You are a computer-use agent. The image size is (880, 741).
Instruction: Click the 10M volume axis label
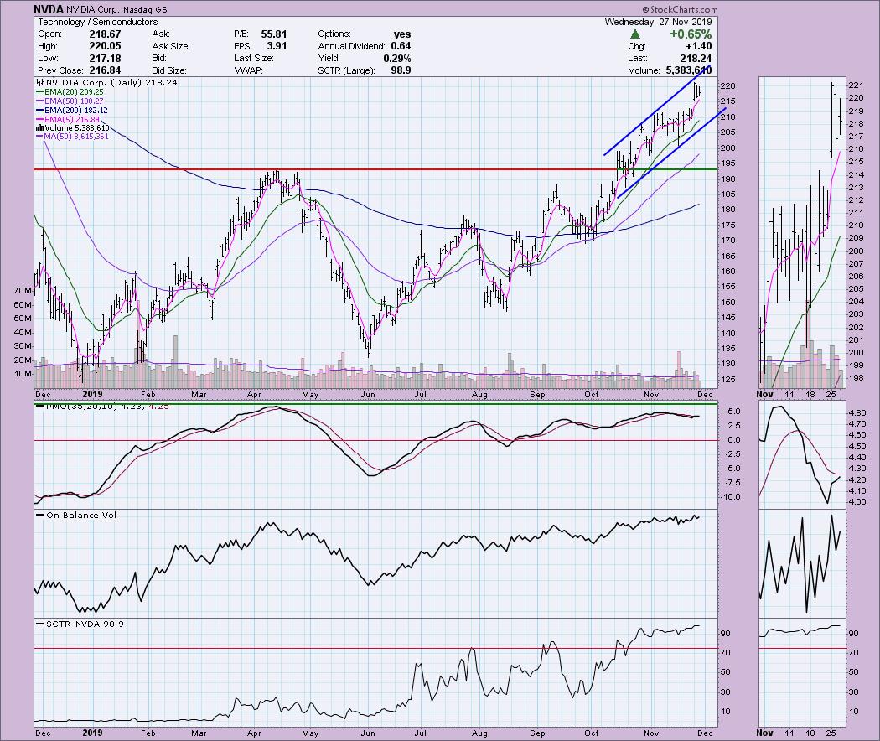pyautogui.click(x=23, y=374)
